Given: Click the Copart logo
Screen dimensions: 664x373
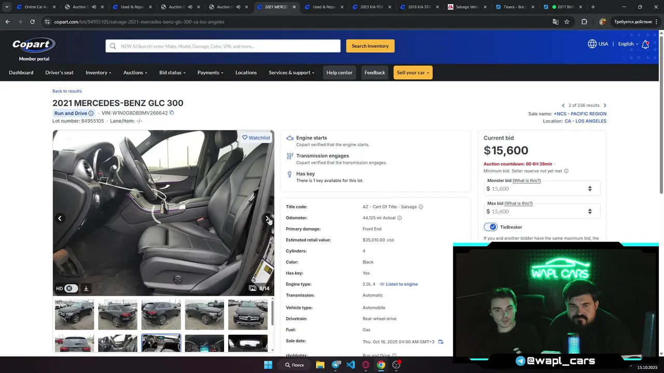Looking at the screenshot, I should pos(34,46).
